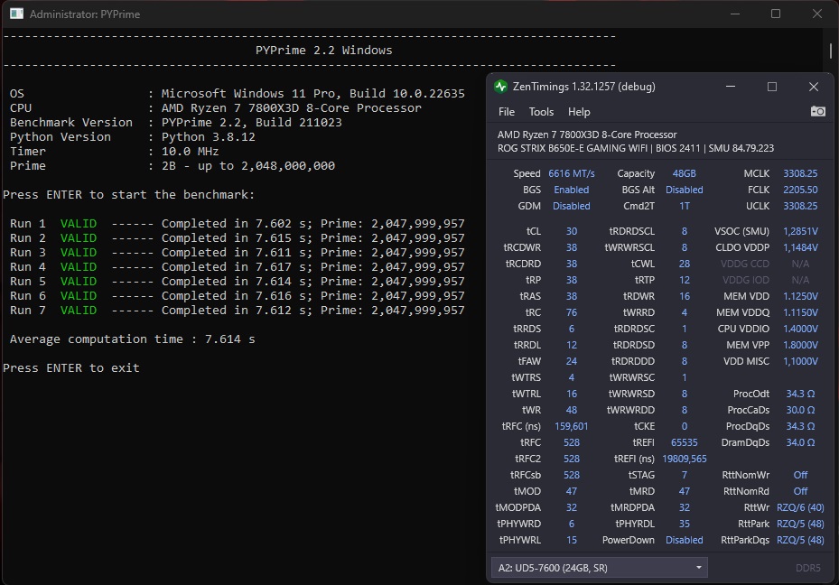
Task: Click the dropdown arrow of memory slot selector
Action: pyautogui.click(x=698, y=568)
